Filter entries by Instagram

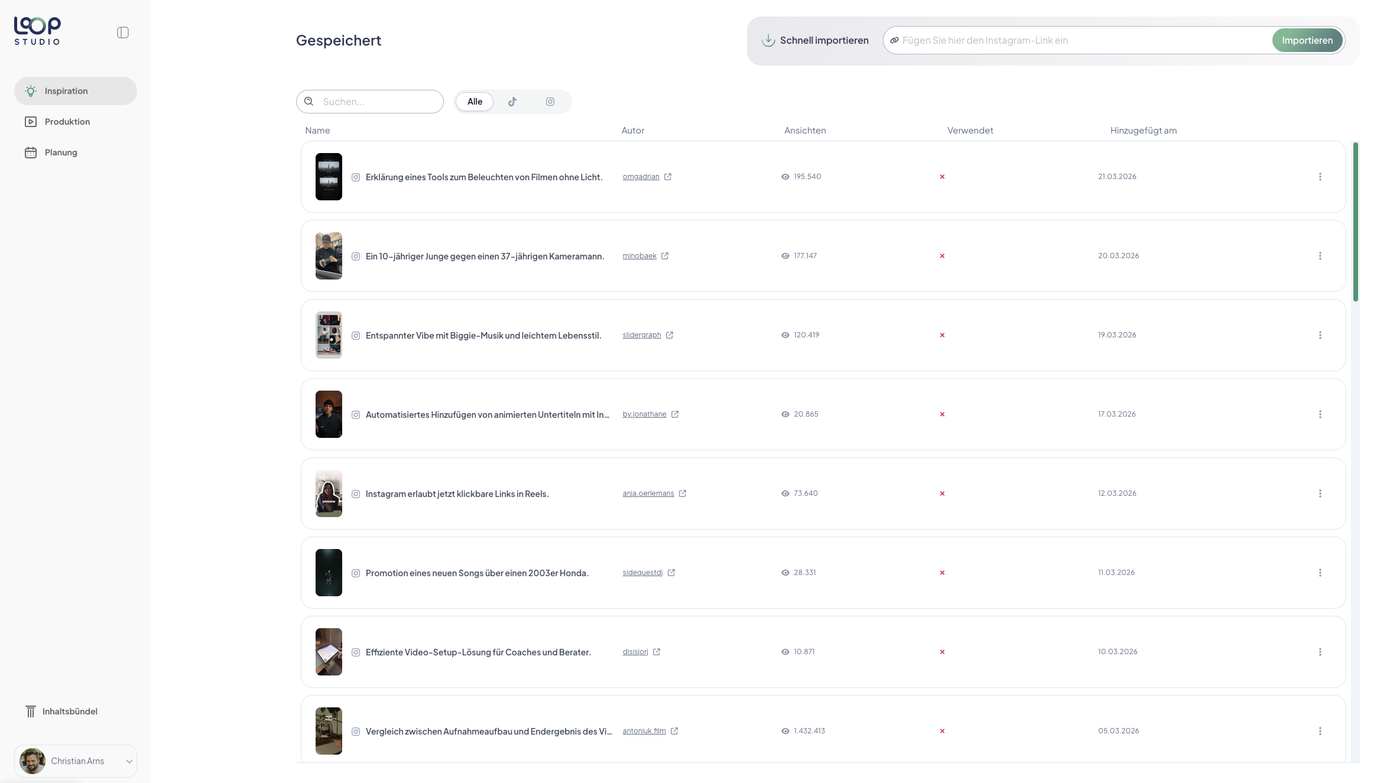550,101
